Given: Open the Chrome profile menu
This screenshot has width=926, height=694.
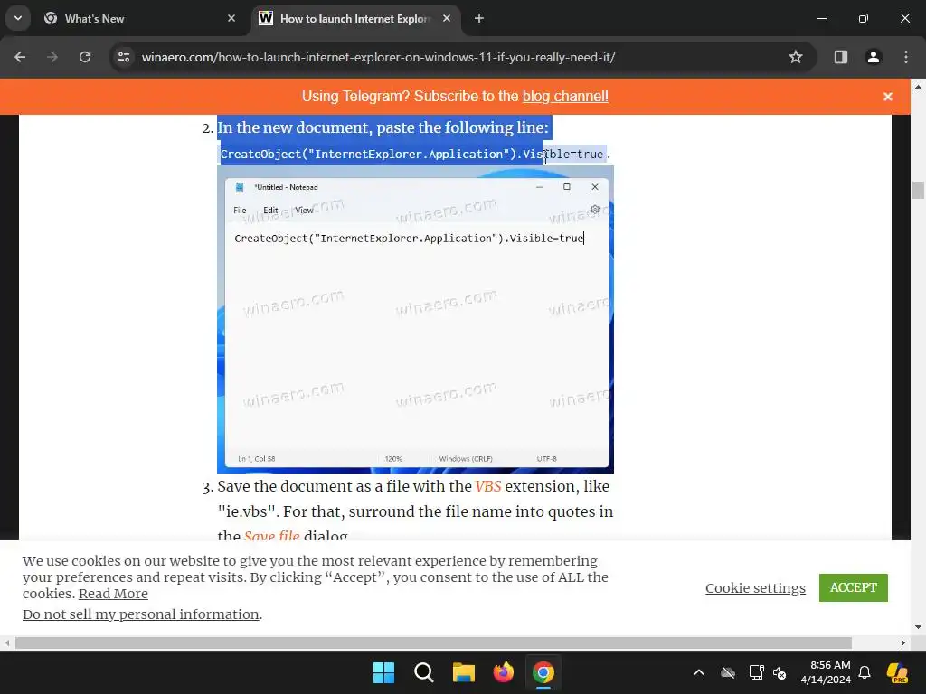Looking at the screenshot, I should pos(874,57).
